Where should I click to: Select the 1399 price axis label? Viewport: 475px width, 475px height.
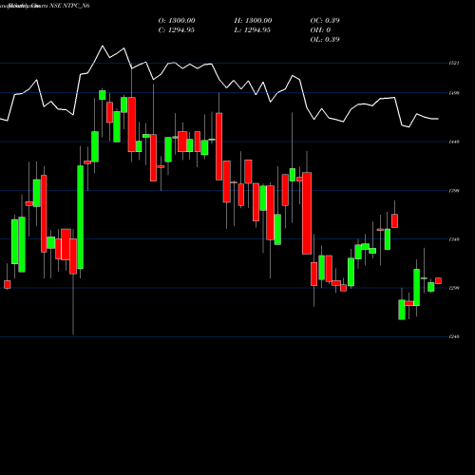click(x=454, y=191)
